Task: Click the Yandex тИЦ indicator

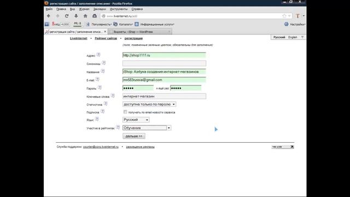Action: [x=61, y=24]
